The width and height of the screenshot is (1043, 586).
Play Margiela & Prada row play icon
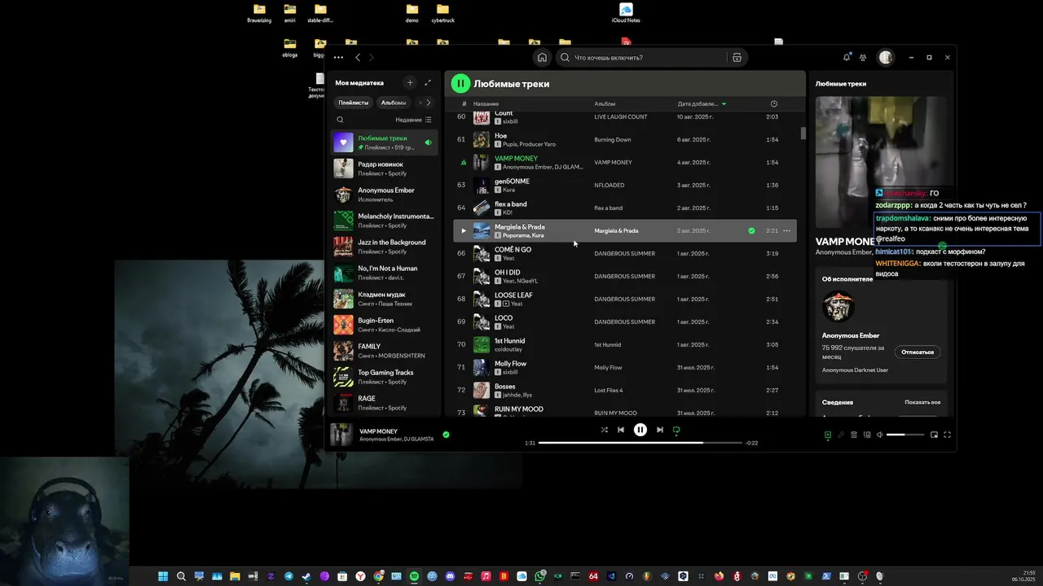pos(464,230)
